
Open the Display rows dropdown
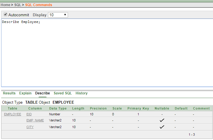pos(58,15)
